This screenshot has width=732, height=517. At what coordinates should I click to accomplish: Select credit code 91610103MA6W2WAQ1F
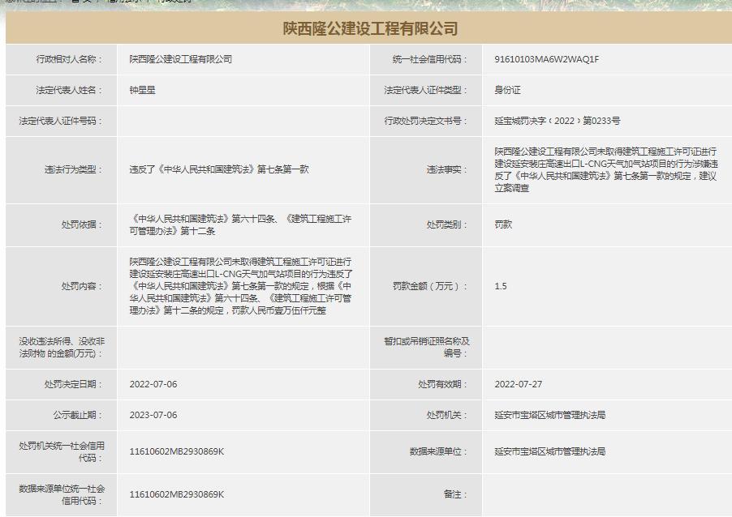click(547, 59)
